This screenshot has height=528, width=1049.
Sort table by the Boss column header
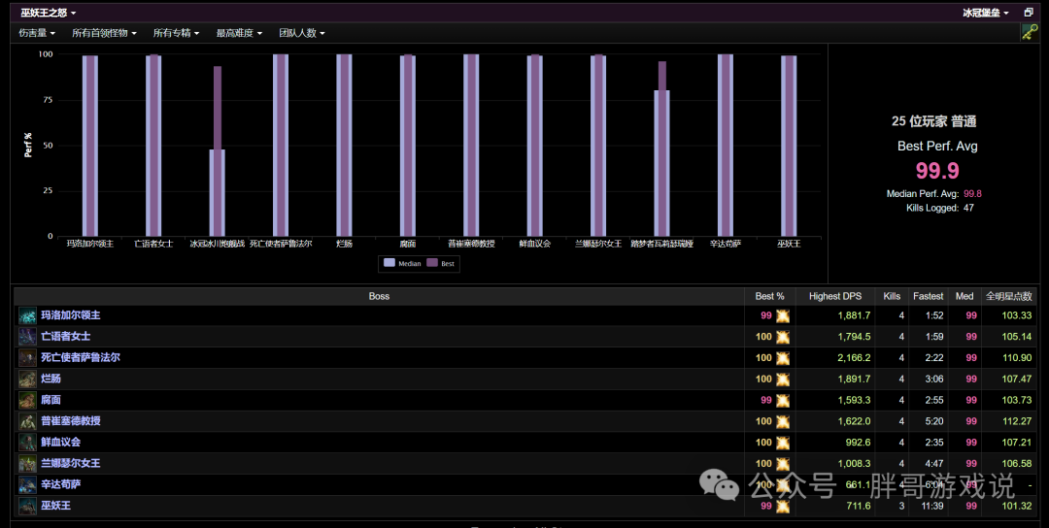(380, 296)
